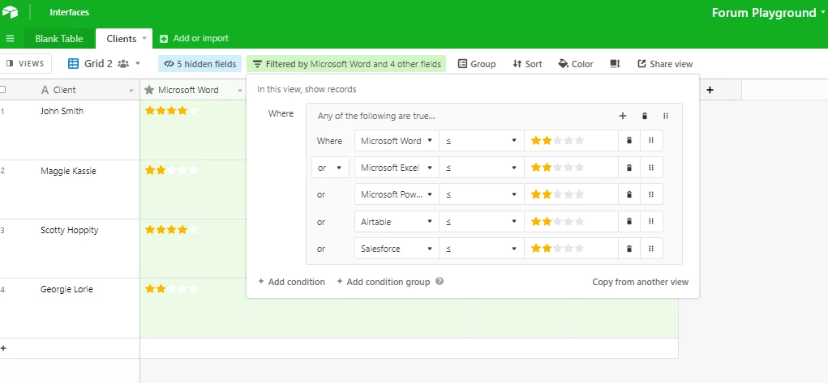
Task: Select the Clients table tab
Action: (122, 39)
